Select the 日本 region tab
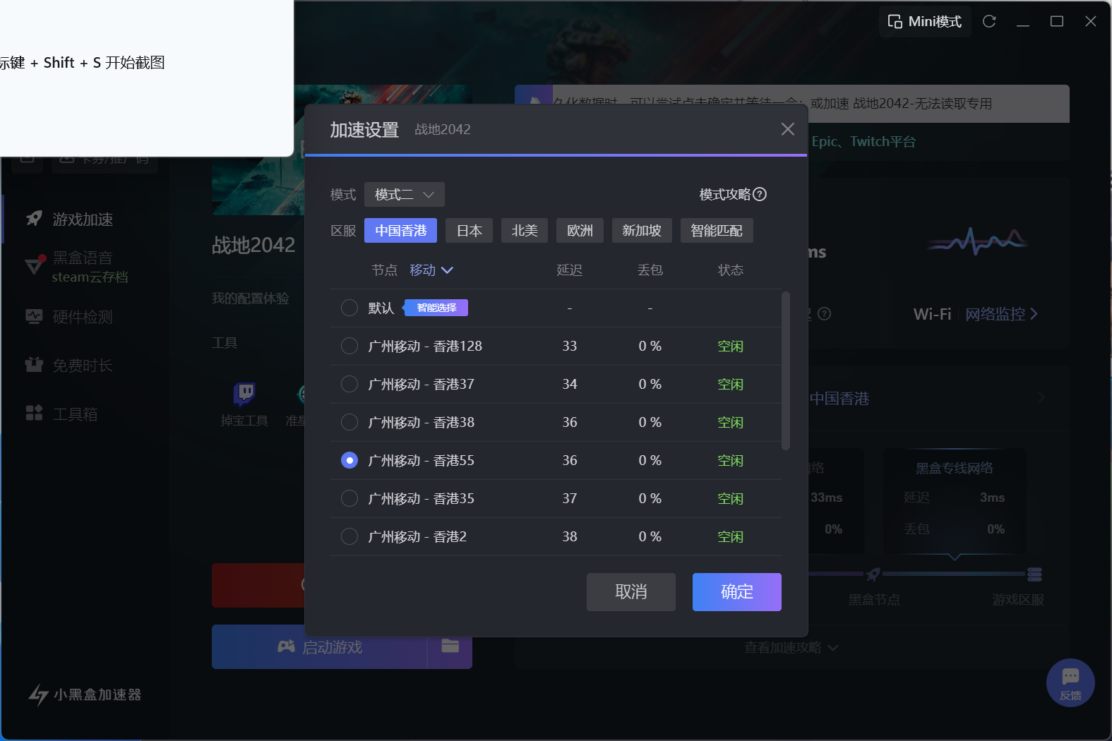Screen dimensions: 1112x741 (x=470, y=231)
